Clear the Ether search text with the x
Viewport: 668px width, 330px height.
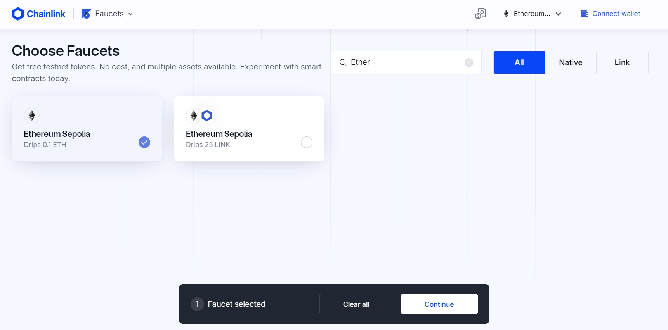pyautogui.click(x=468, y=62)
